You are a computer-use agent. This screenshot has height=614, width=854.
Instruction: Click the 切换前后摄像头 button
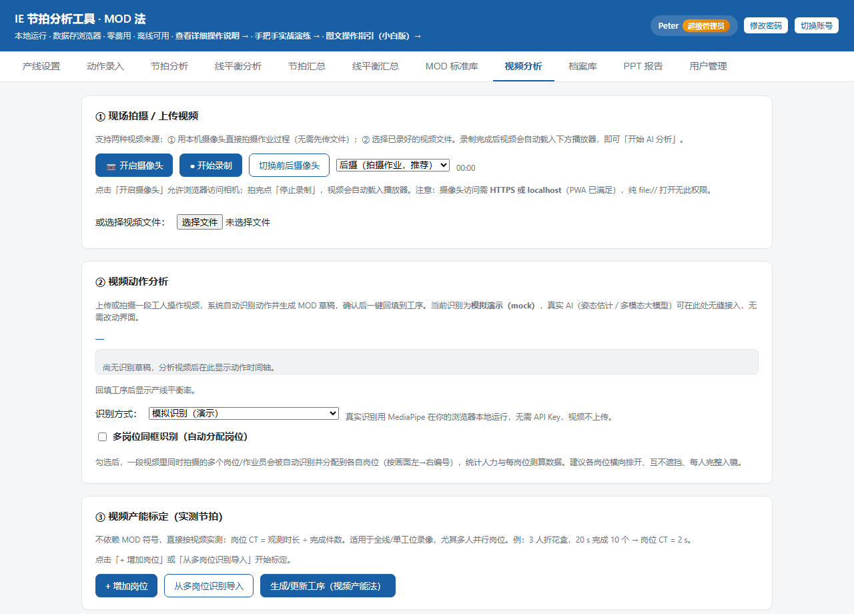click(289, 166)
